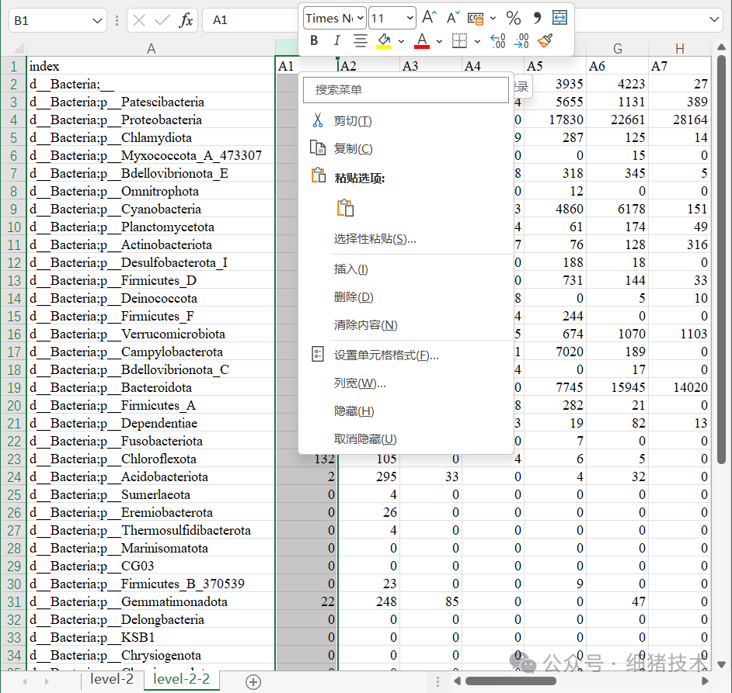The image size is (732, 693).
Task: Click the format painter brush icon
Action: [546, 41]
